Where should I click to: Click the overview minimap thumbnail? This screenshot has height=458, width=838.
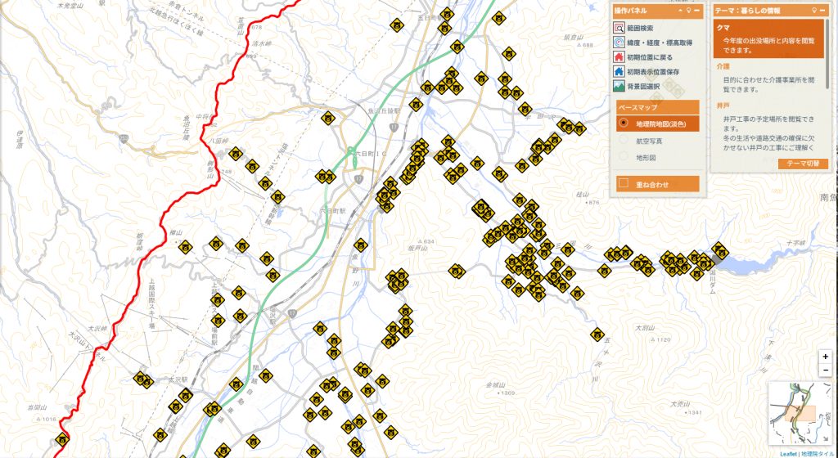[x=800, y=414]
